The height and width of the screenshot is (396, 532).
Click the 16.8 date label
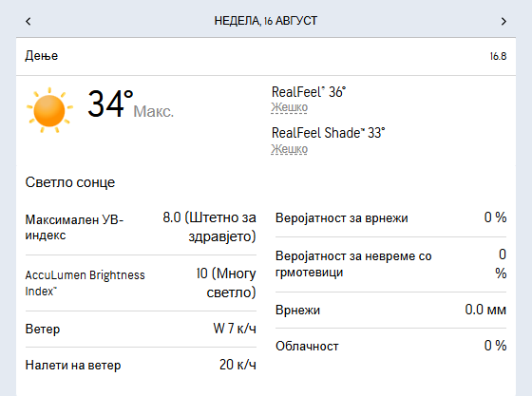(x=498, y=56)
